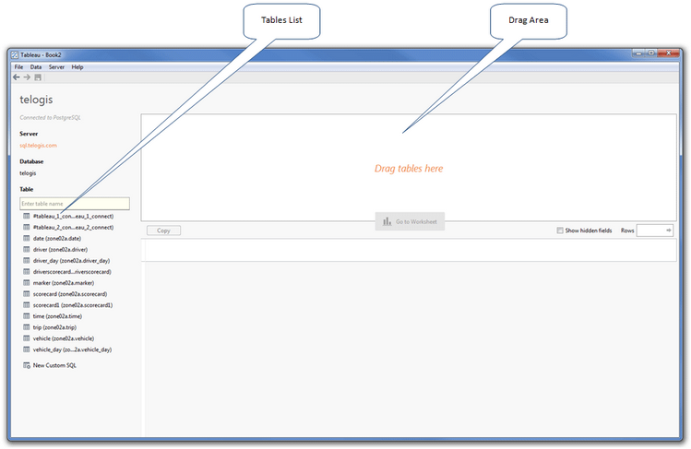Image resolution: width=691 pixels, height=449 pixels.
Task: Click table icon beside scorecard (zone02a.scorecard)
Action: tap(27, 293)
